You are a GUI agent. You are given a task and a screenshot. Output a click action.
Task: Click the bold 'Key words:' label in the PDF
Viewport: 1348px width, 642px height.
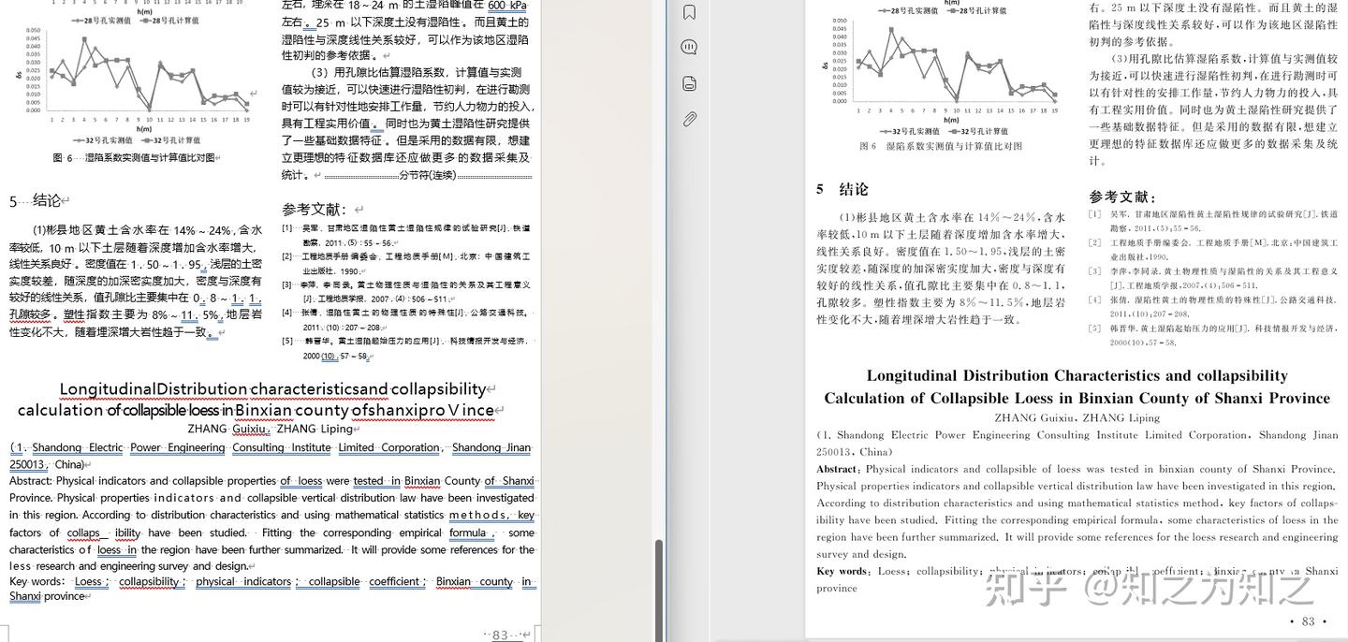pos(842,571)
